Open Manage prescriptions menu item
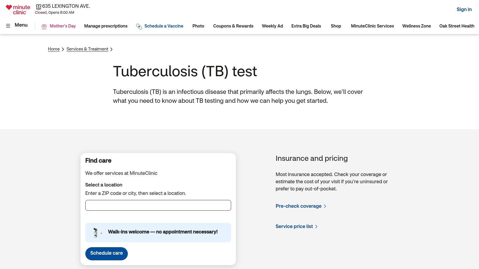Image resolution: width=479 pixels, height=269 pixels. (106, 26)
